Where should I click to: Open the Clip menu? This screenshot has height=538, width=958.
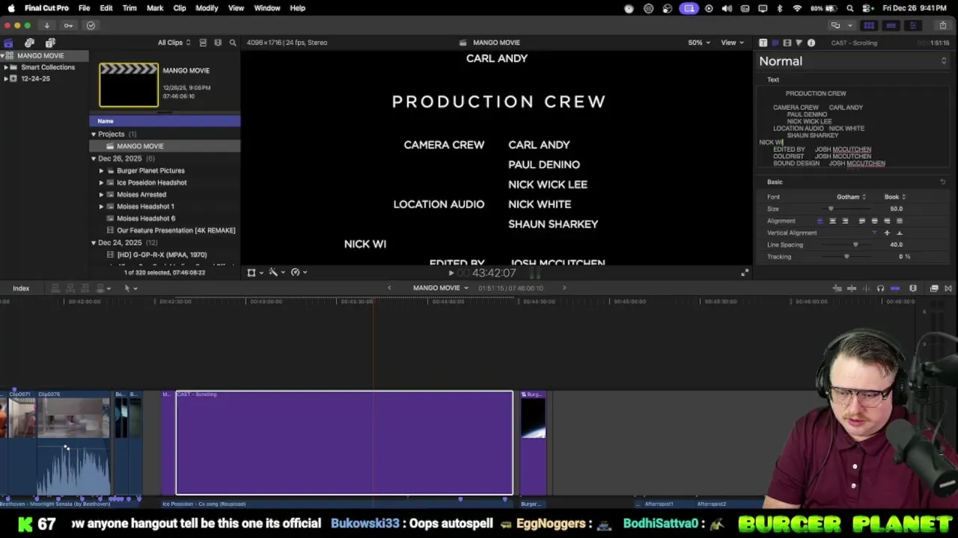click(x=180, y=8)
